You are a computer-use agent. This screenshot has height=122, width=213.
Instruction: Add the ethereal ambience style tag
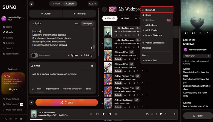[x=72, y=89]
